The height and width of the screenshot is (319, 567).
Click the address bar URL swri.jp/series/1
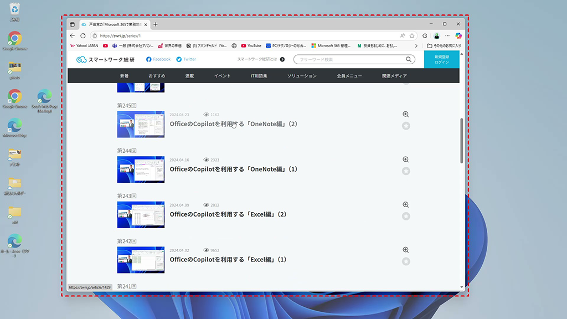(x=120, y=36)
